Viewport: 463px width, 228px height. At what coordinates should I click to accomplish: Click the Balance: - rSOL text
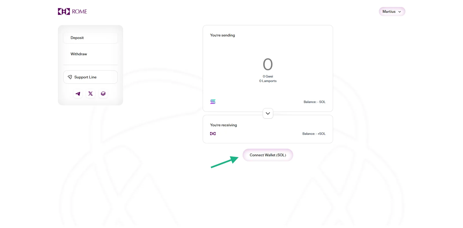pos(314,134)
